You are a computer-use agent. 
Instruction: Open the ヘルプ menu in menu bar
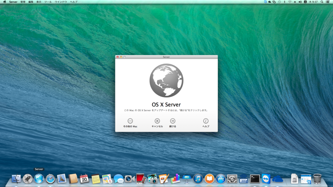74,2
